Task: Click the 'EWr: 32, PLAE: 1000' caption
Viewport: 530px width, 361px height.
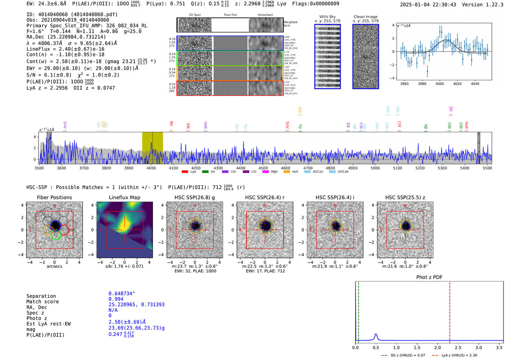Action: click(195, 271)
